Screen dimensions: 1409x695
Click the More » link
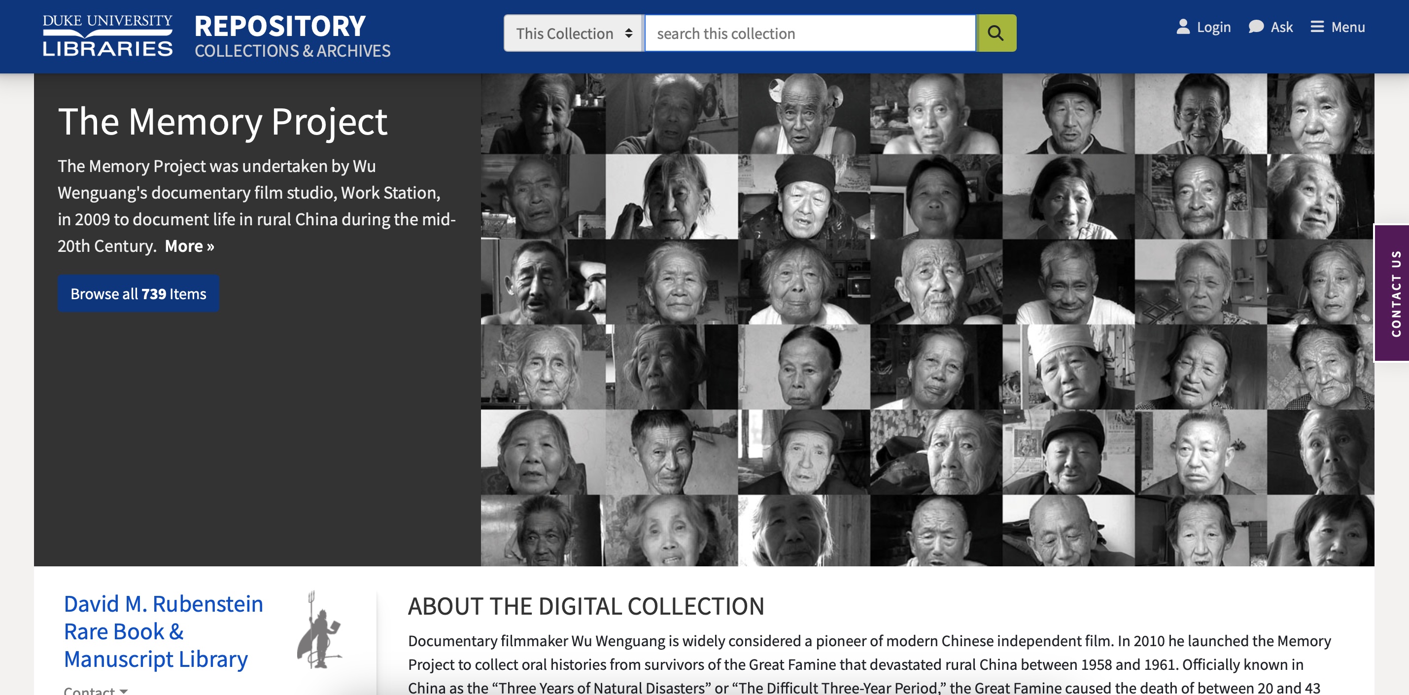(x=189, y=246)
